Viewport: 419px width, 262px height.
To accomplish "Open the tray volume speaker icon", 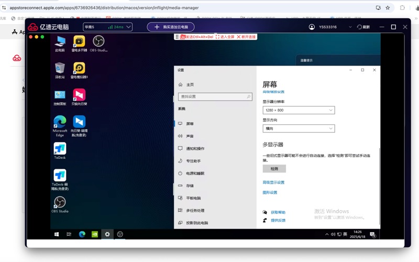I will tap(333, 234).
